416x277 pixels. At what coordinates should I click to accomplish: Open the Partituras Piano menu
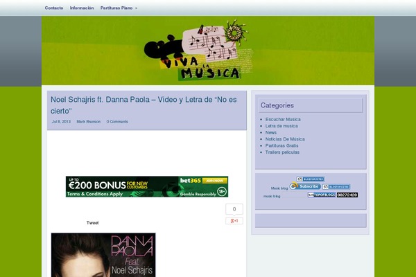click(116, 8)
